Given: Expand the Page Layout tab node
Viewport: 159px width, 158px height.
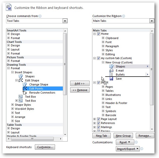Looking at the screenshot, I should click(x=94, y=119).
